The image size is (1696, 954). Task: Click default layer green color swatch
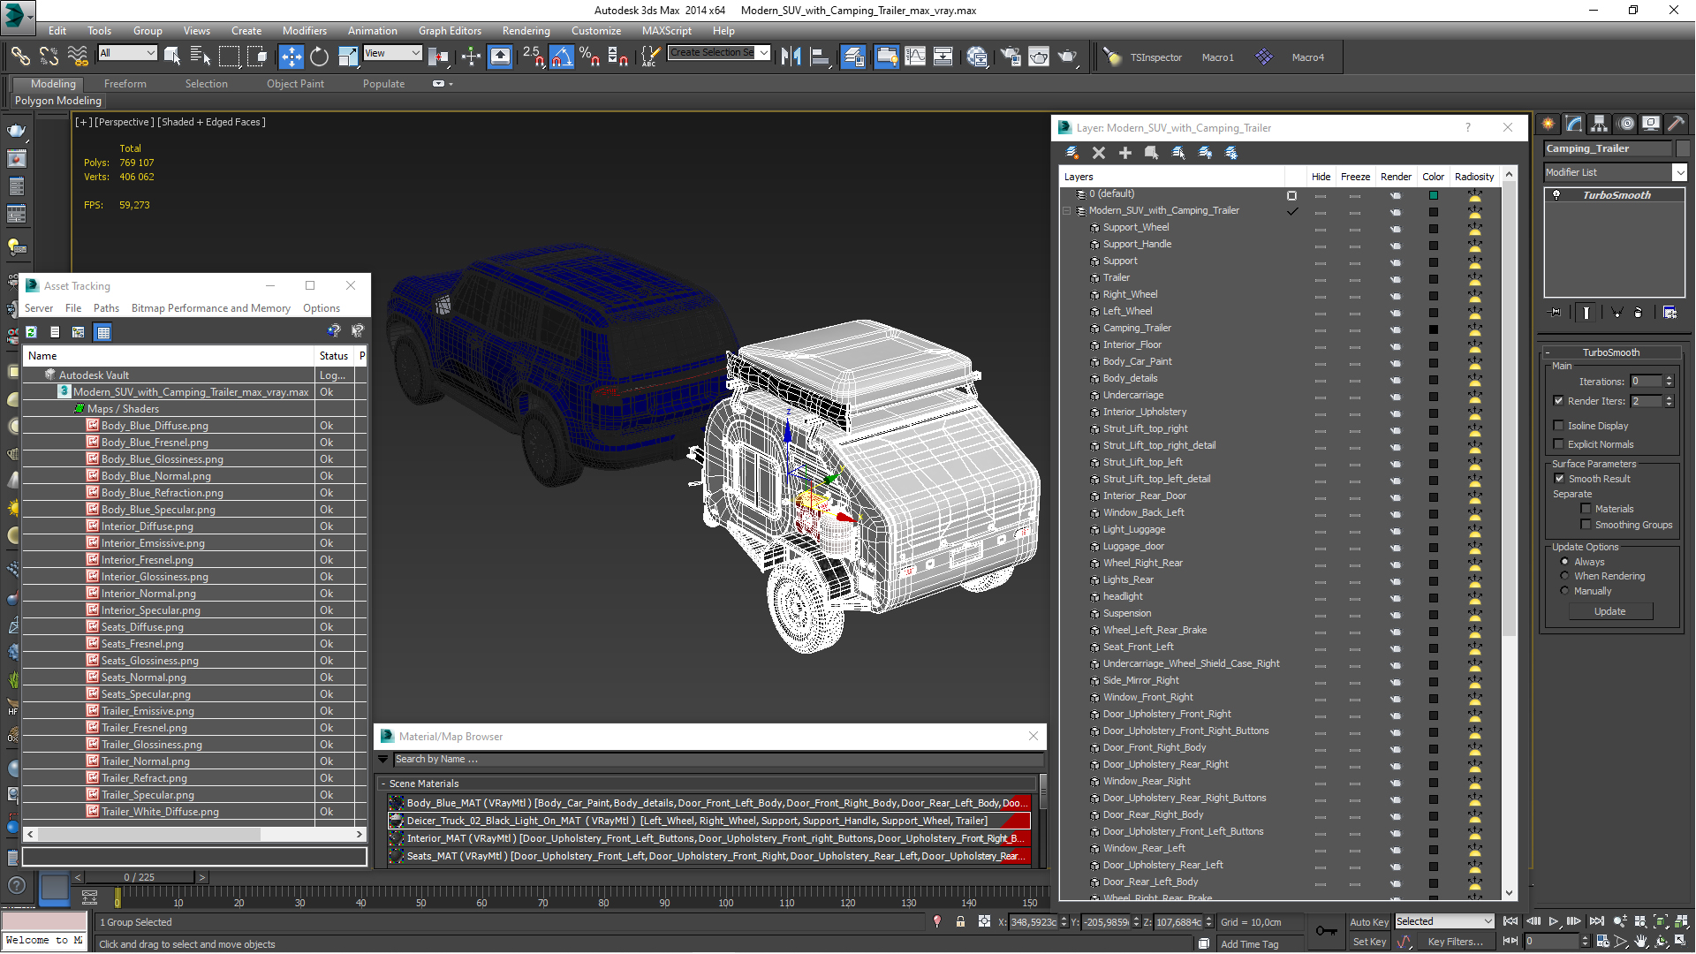(x=1433, y=195)
